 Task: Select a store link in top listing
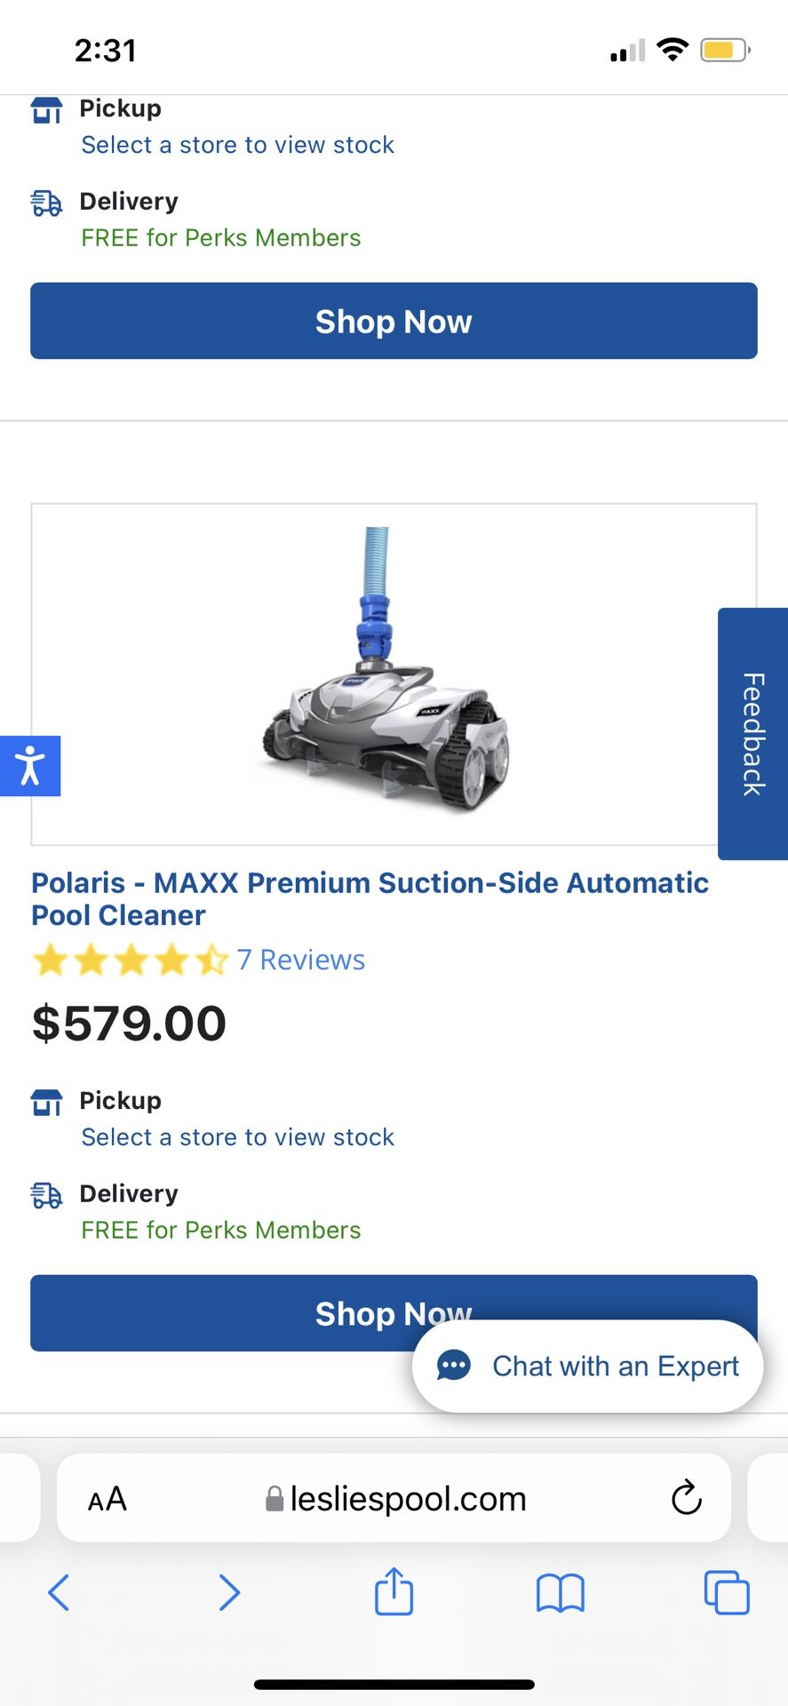click(237, 145)
